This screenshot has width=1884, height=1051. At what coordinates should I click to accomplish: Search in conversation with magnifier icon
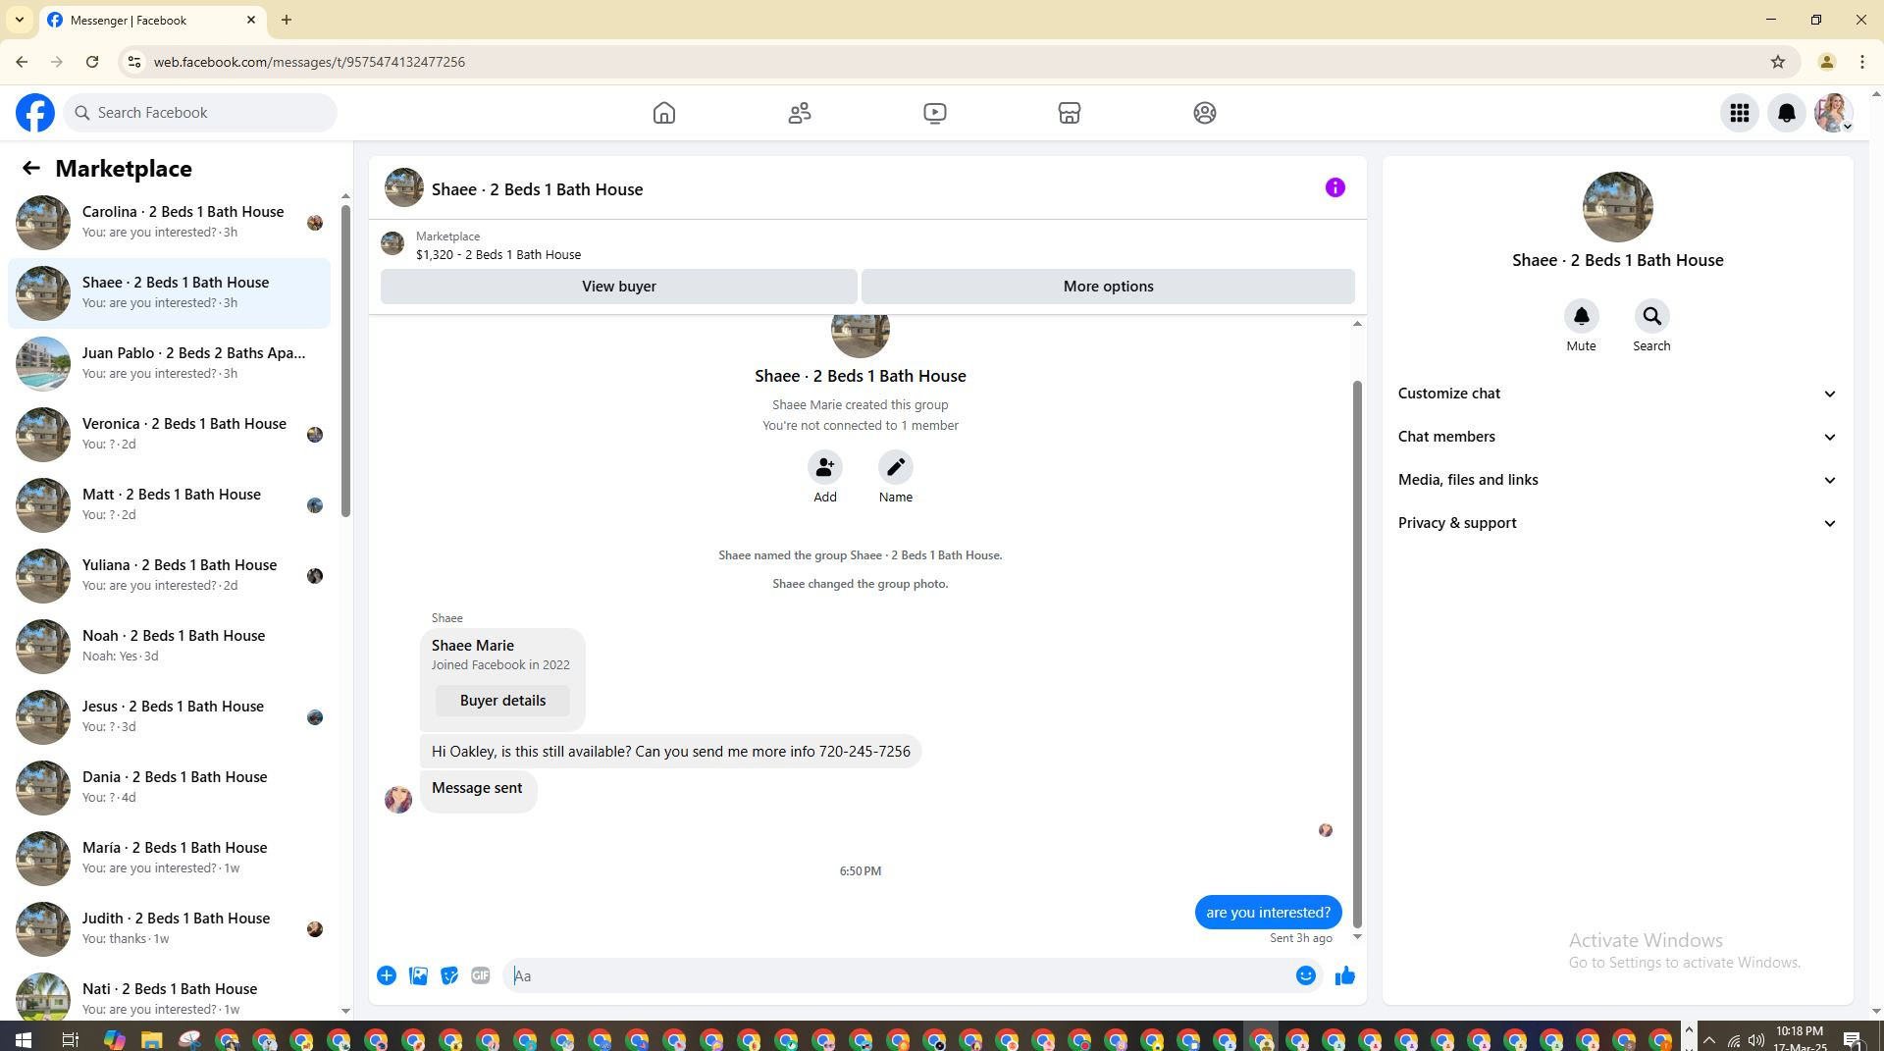[x=1652, y=317]
